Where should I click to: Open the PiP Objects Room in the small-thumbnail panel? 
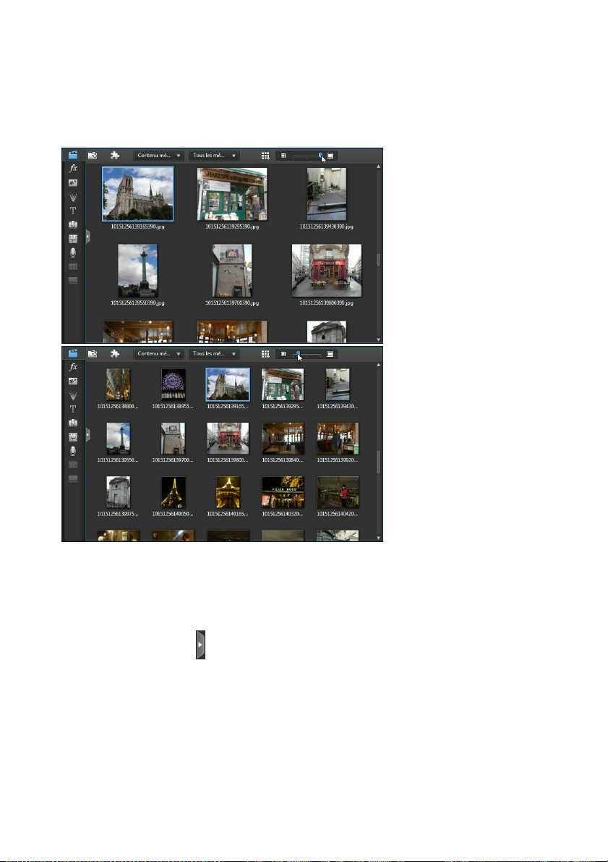72,381
